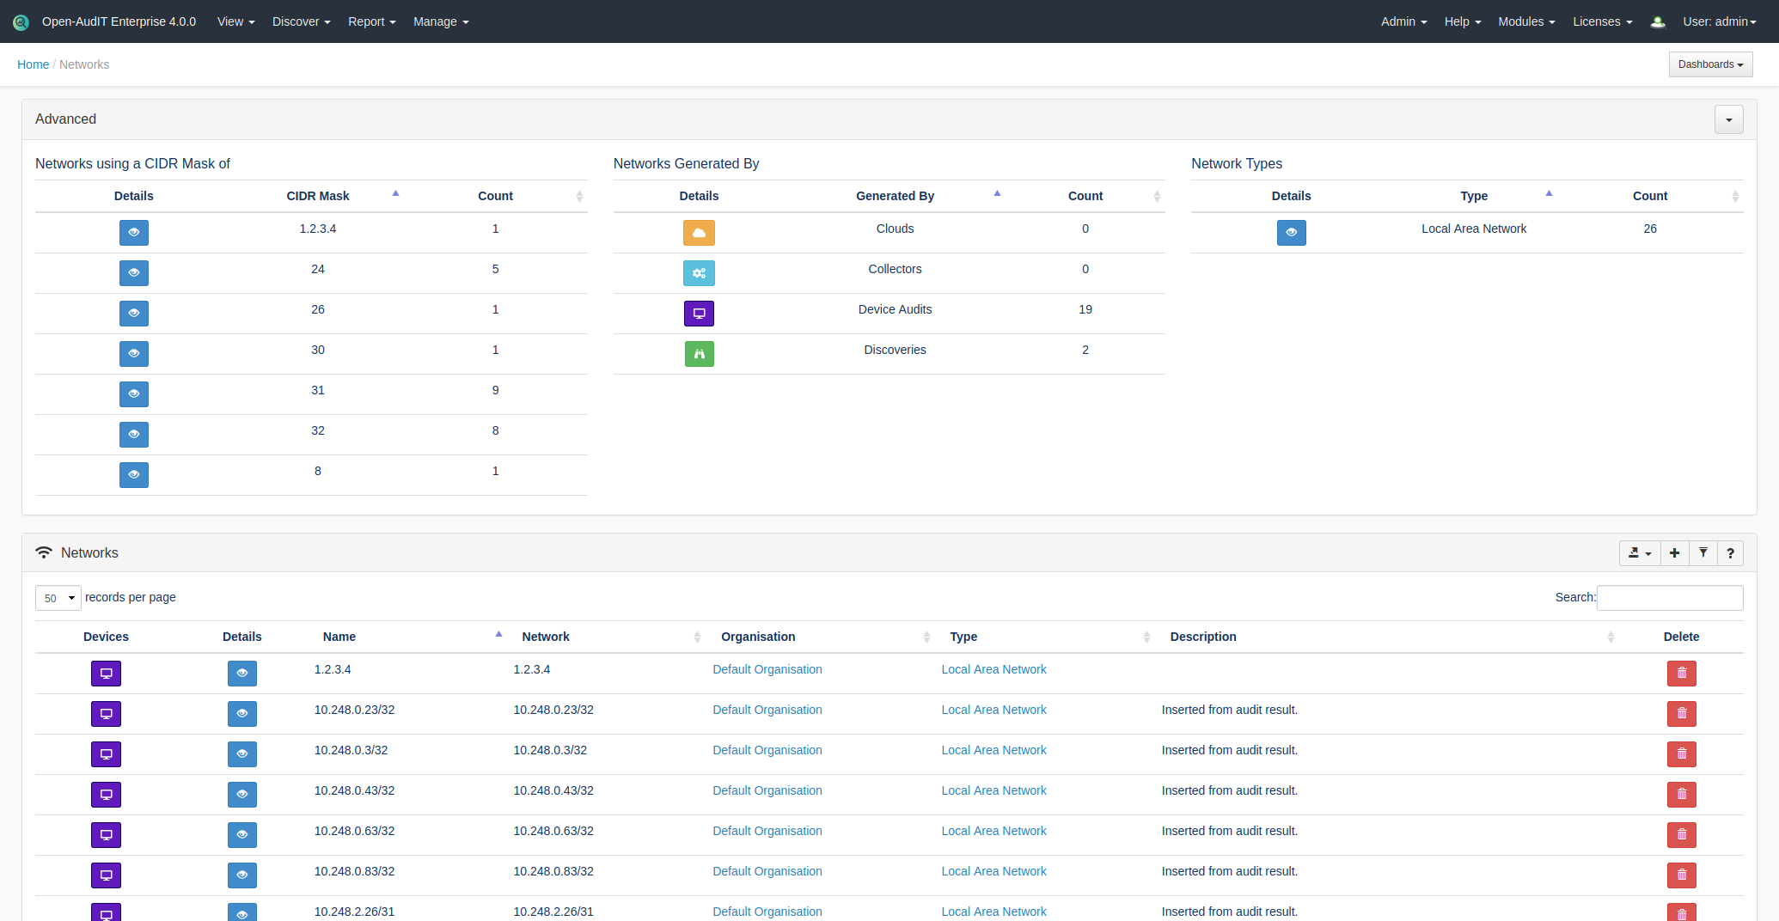
Task: Open the Networks filter funnel button
Action: point(1703,553)
